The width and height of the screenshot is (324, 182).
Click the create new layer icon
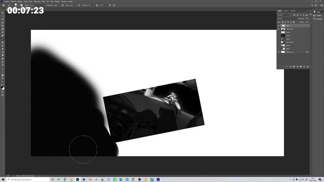(x=304, y=67)
